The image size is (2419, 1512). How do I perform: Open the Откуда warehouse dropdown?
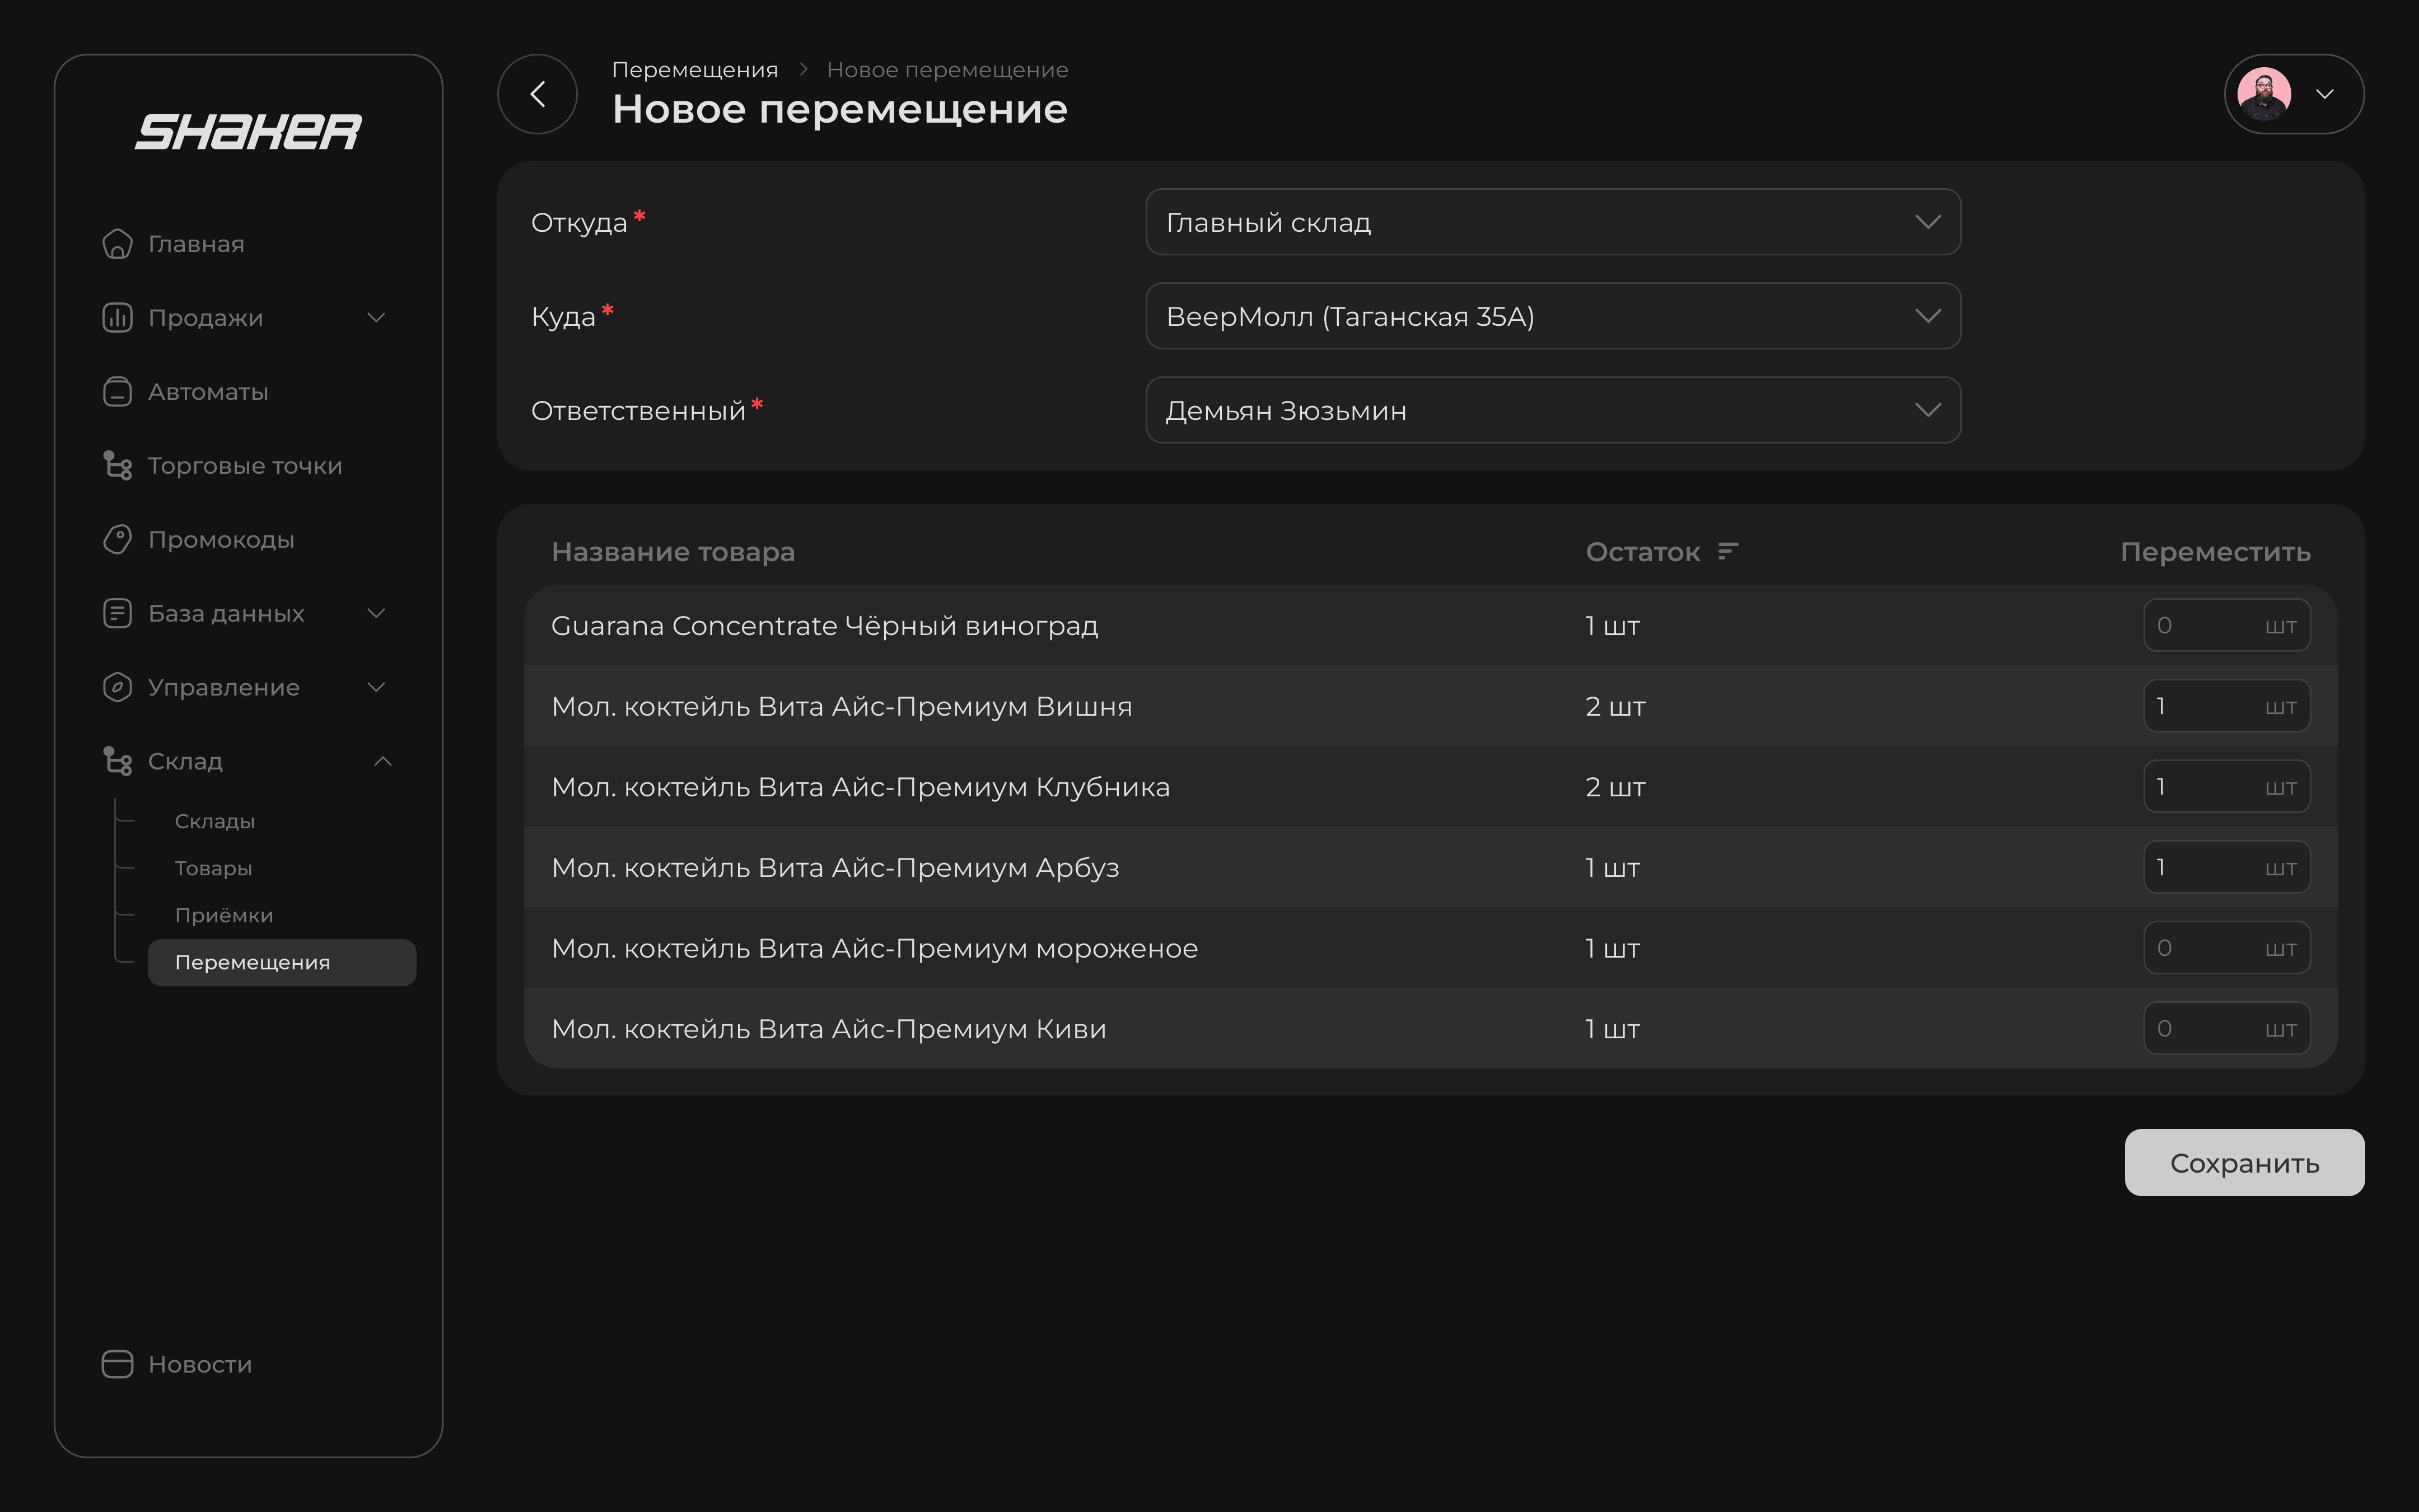[1552, 222]
